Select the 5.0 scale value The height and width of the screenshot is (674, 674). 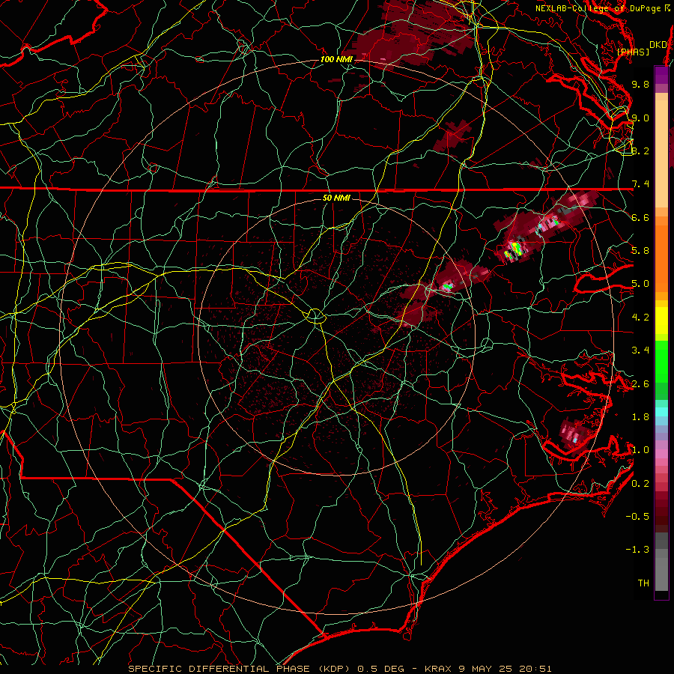point(640,284)
